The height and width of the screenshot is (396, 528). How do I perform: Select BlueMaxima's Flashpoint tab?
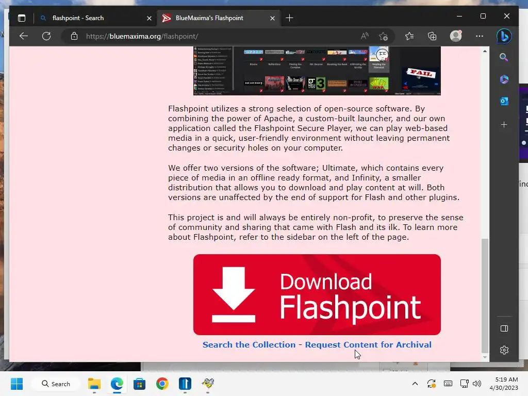point(218,18)
